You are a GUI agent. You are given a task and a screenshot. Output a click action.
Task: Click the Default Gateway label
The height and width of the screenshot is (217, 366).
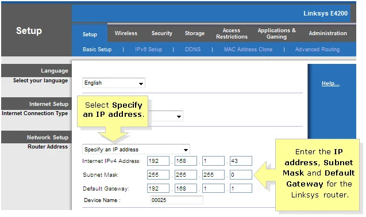(x=106, y=188)
